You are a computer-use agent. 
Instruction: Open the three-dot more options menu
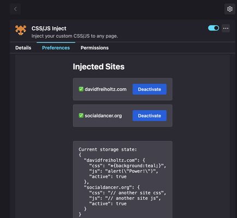coord(226,28)
